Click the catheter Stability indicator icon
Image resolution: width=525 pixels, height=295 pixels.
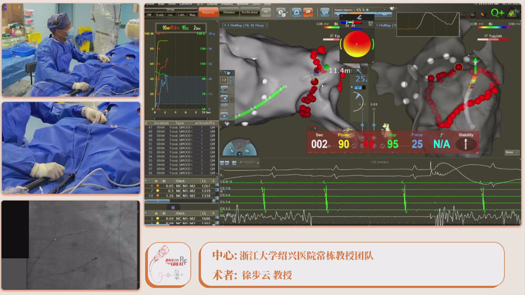coord(466,144)
